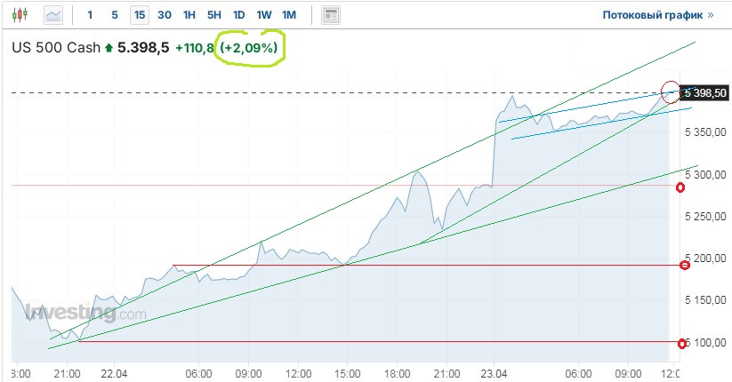Select the 1 minute timeframe
The image size is (732, 382).
(90, 15)
